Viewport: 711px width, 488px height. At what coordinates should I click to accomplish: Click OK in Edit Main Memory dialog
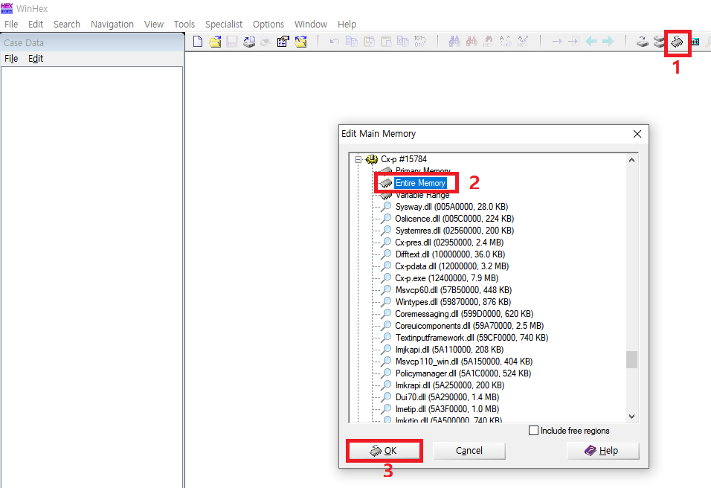[x=384, y=450]
